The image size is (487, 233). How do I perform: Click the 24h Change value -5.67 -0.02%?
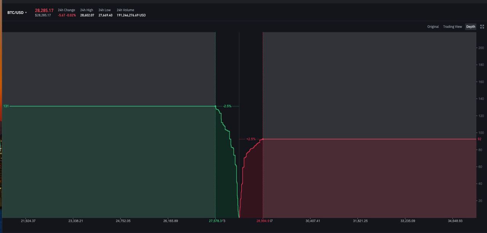(67, 15)
